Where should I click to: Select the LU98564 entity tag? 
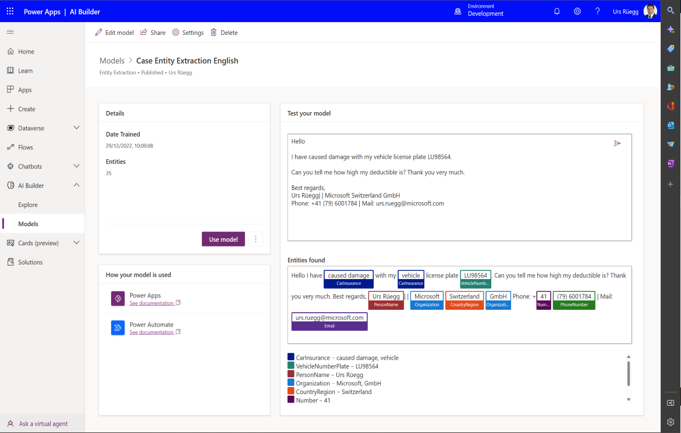tap(476, 279)
